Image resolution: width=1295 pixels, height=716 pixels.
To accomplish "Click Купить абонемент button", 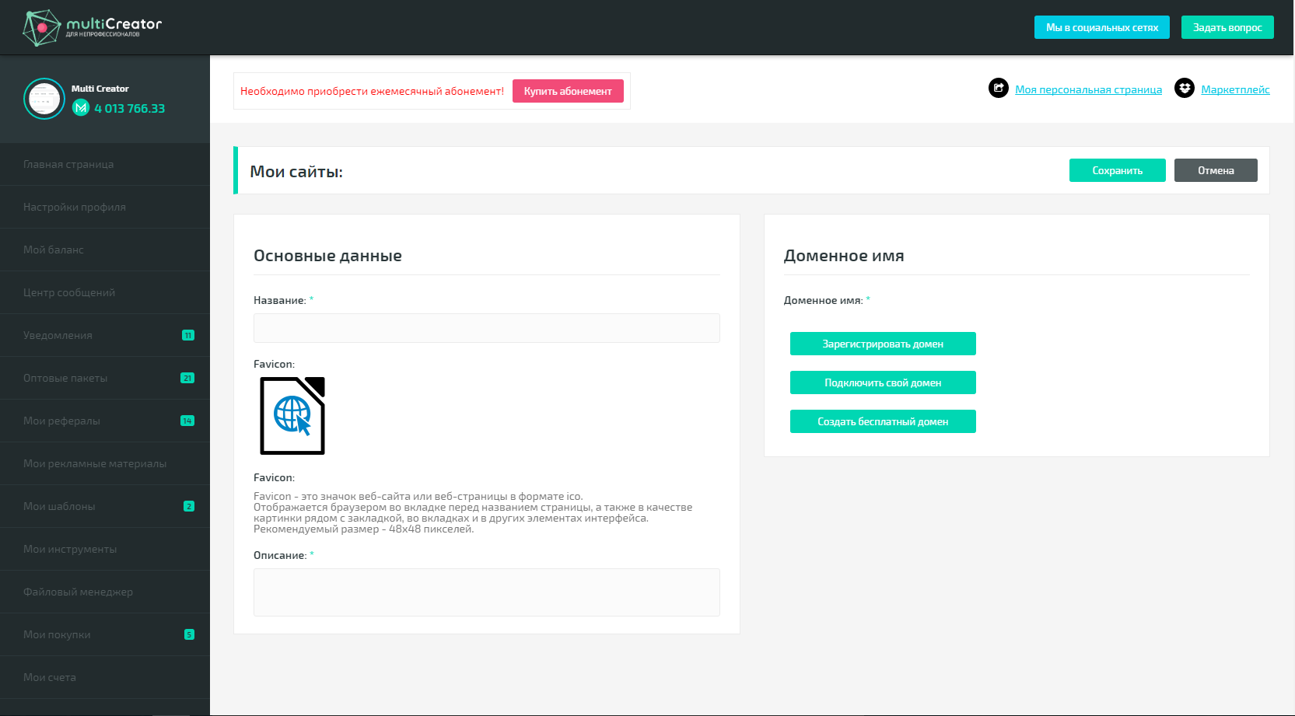I will [x=568, y=91].
